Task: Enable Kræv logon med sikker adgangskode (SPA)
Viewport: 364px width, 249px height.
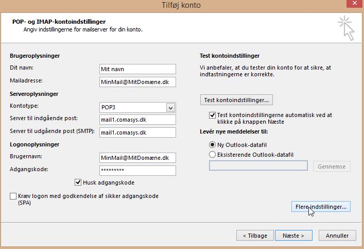Action: click(13, 196)
